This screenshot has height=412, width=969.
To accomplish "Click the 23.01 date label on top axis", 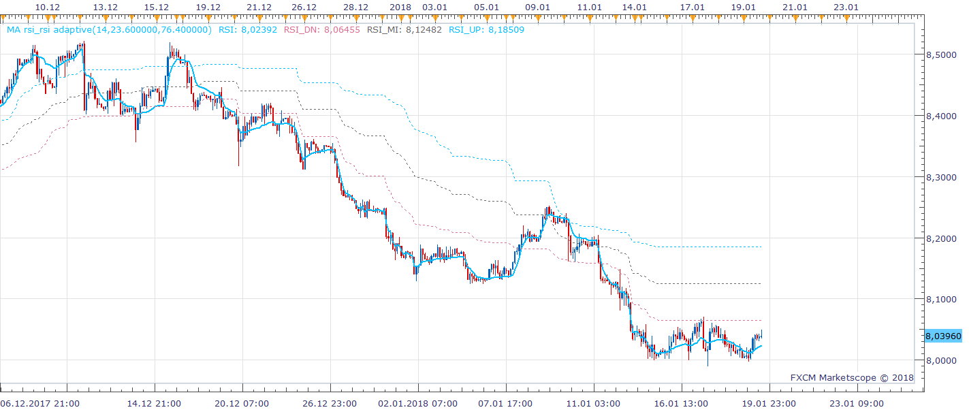I will click(846, 6).
